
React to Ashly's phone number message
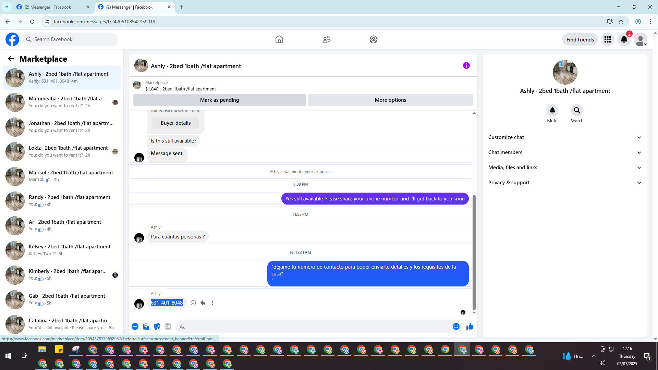[193, 303]
